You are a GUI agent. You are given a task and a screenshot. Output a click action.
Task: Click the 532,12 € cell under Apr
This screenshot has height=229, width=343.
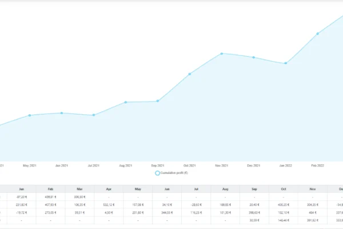point(109,204)
